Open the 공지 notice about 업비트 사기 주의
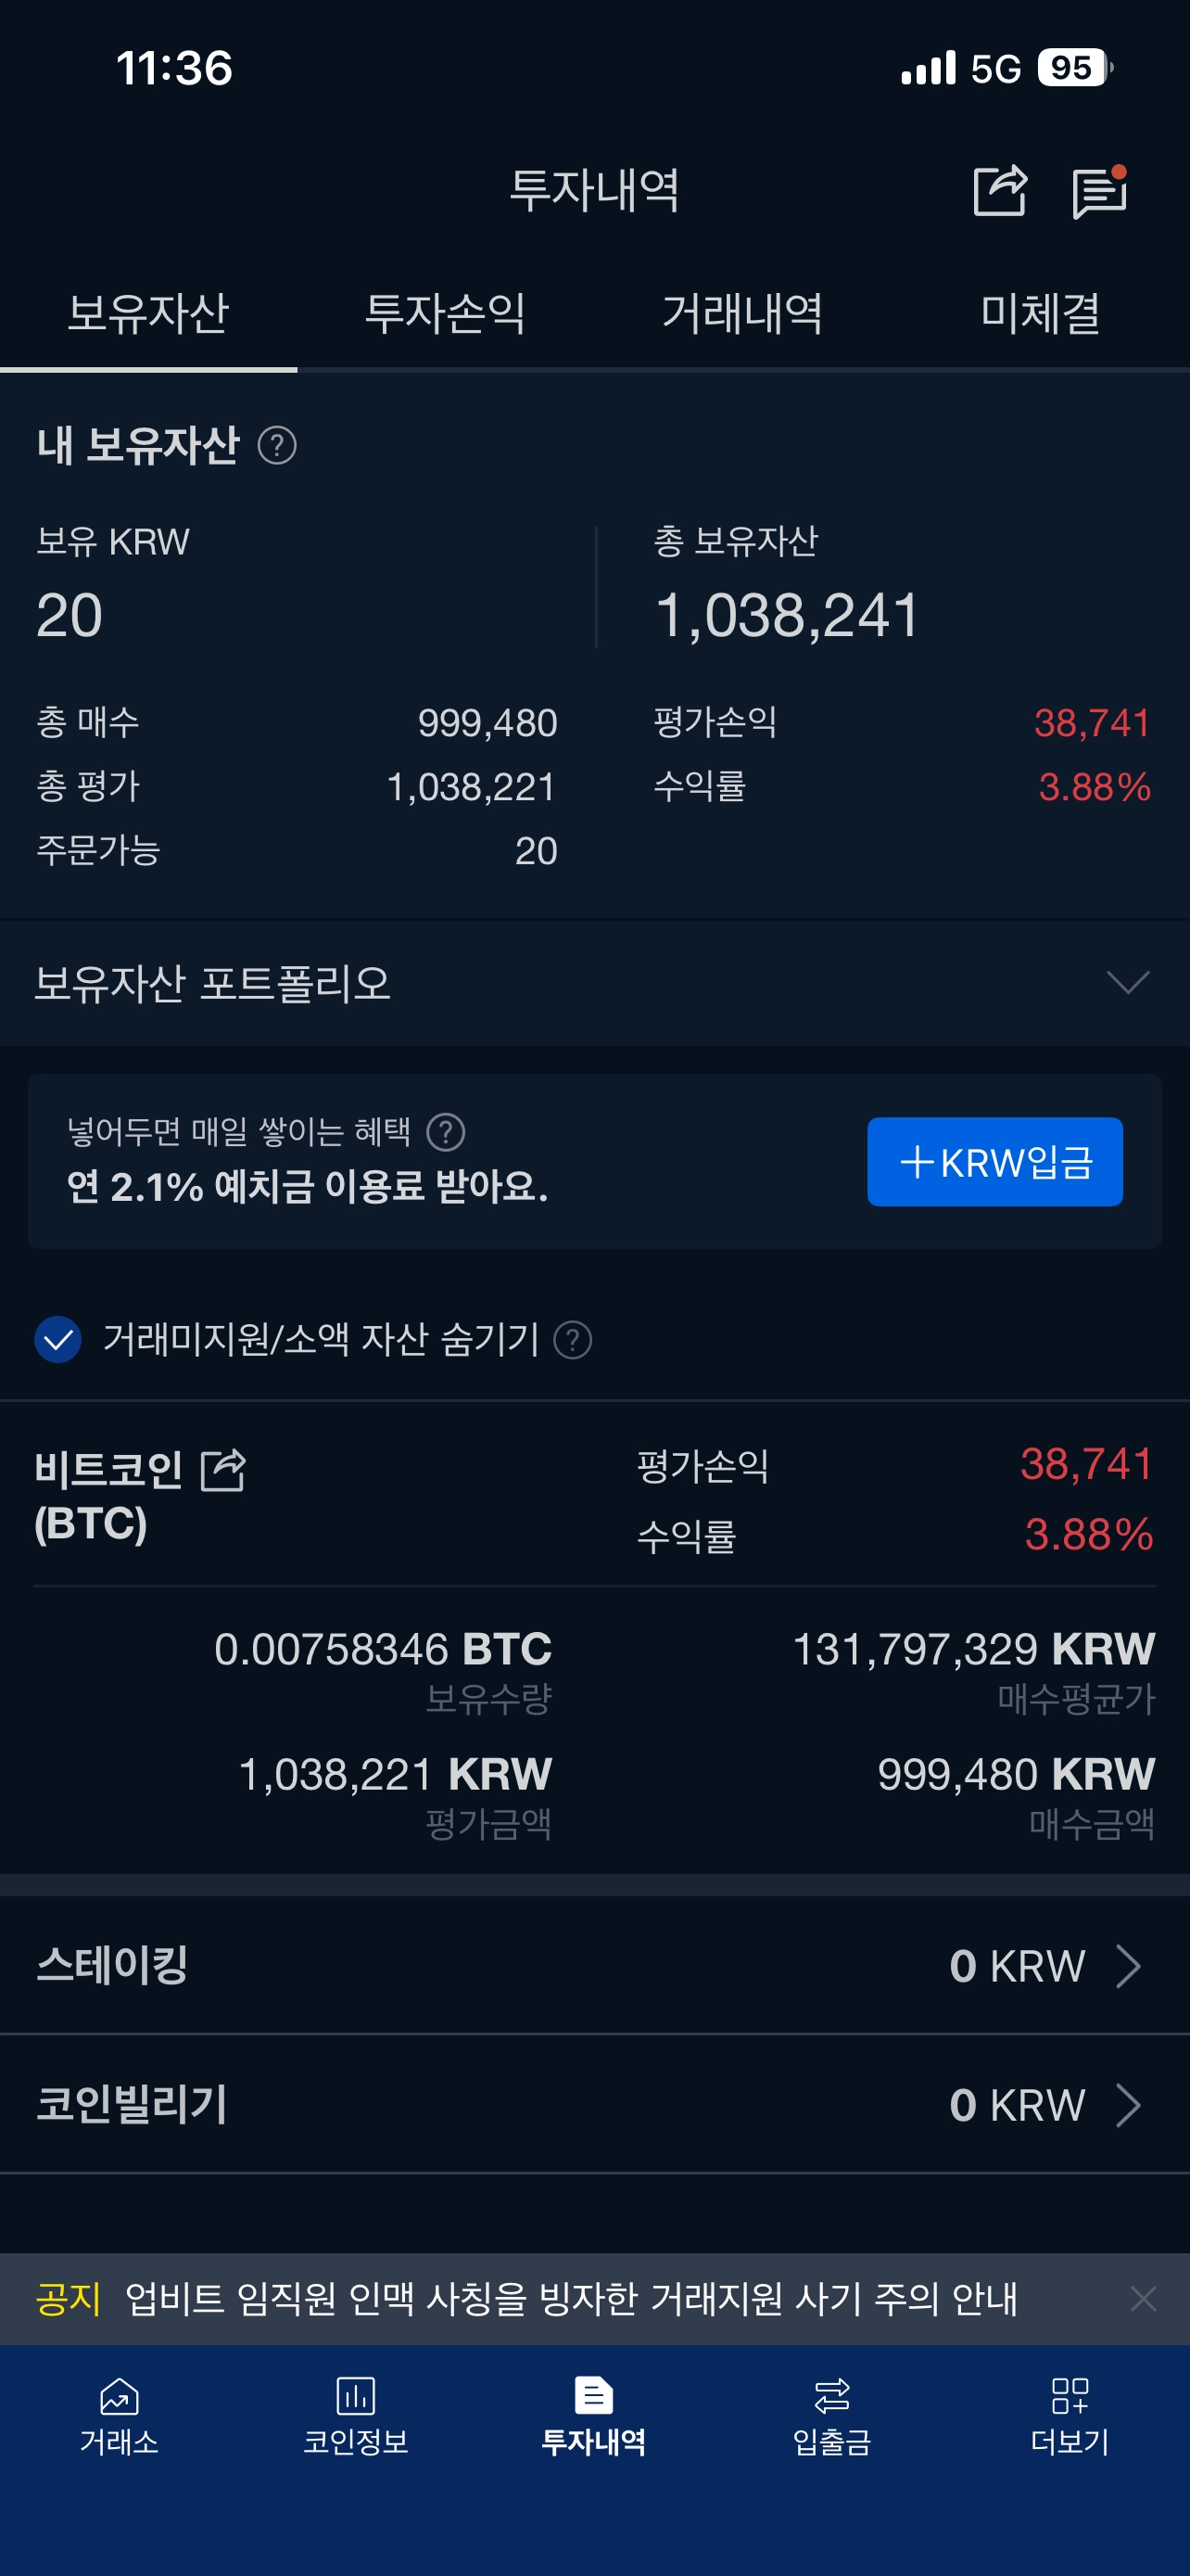 [570, 2299]
